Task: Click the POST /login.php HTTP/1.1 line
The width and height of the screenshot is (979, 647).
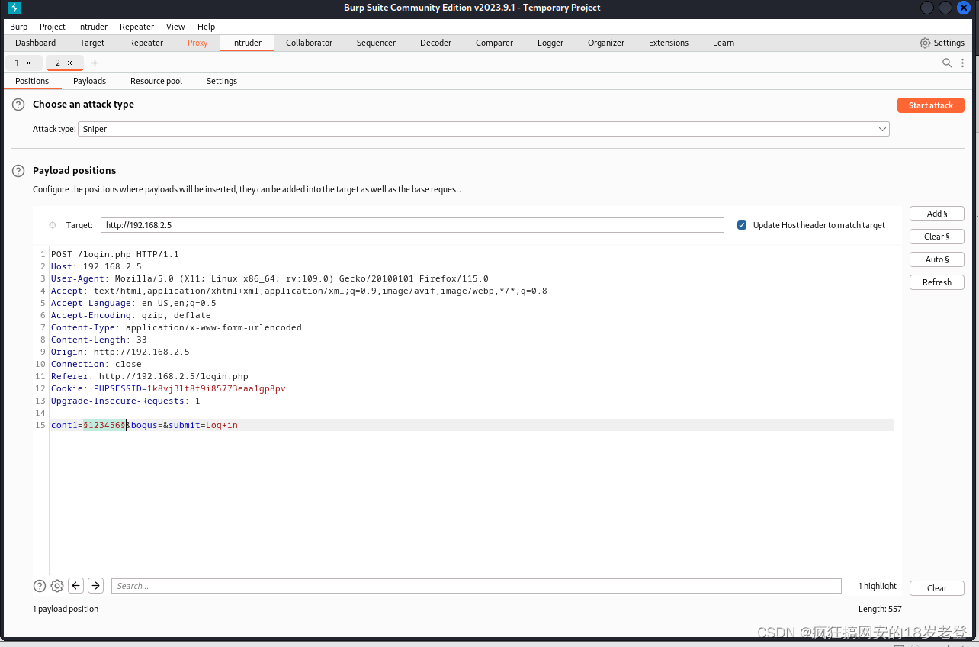Action: point(115,254)
